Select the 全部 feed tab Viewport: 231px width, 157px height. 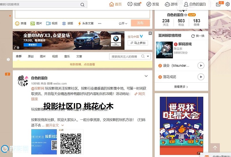tap(19, 56)
